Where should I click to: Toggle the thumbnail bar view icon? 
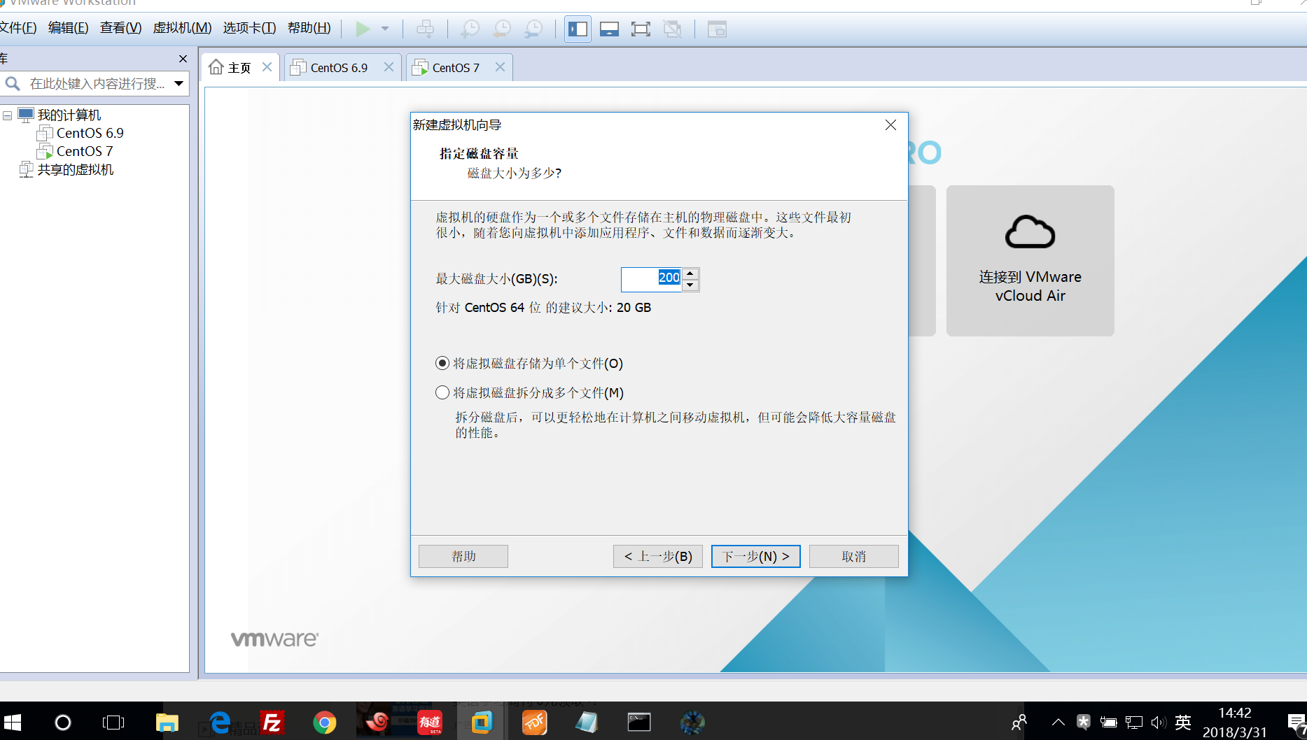point(609,29)
